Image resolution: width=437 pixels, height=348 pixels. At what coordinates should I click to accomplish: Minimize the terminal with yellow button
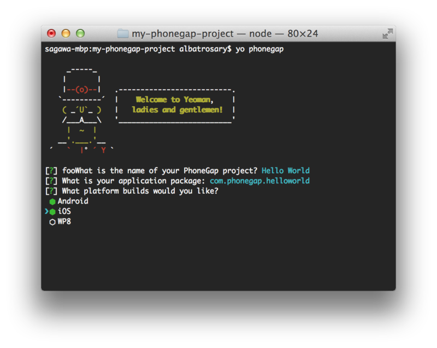click(x=66, y=33)
